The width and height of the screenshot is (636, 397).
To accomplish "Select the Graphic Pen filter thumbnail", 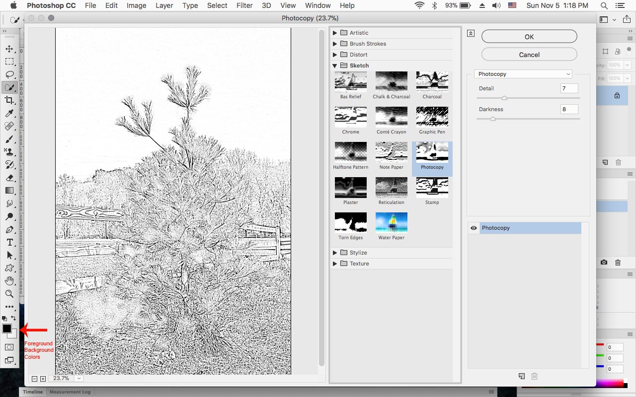I will 432,116.
